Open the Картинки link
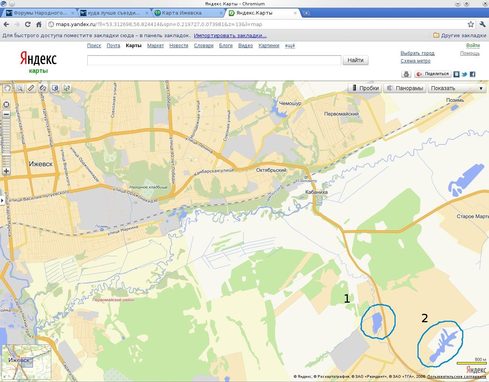 click(x=269, y=46)
